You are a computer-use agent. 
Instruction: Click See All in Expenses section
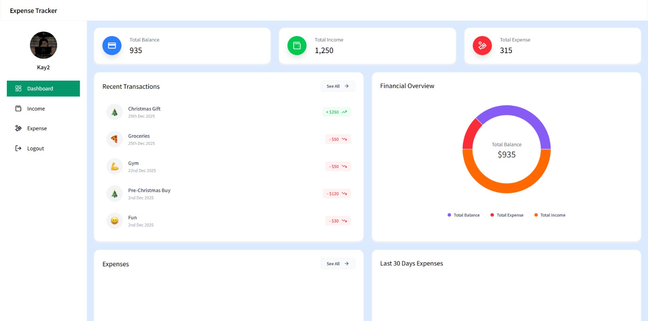337,264
